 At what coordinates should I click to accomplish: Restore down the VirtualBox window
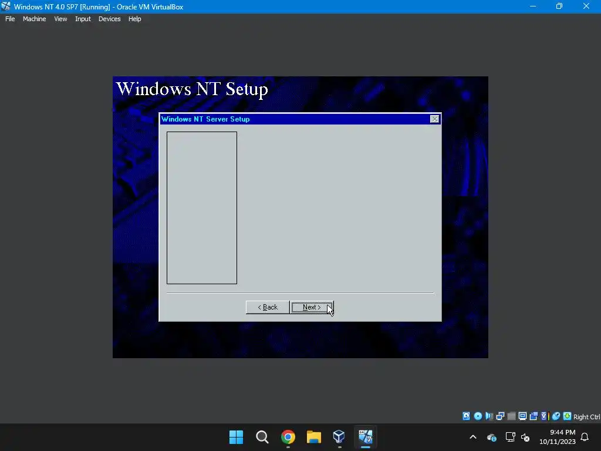(559, 6)
